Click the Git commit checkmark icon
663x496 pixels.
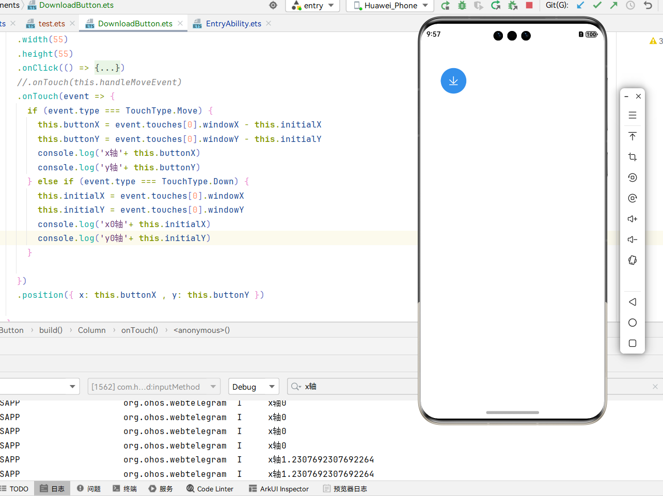click(597, 5)
